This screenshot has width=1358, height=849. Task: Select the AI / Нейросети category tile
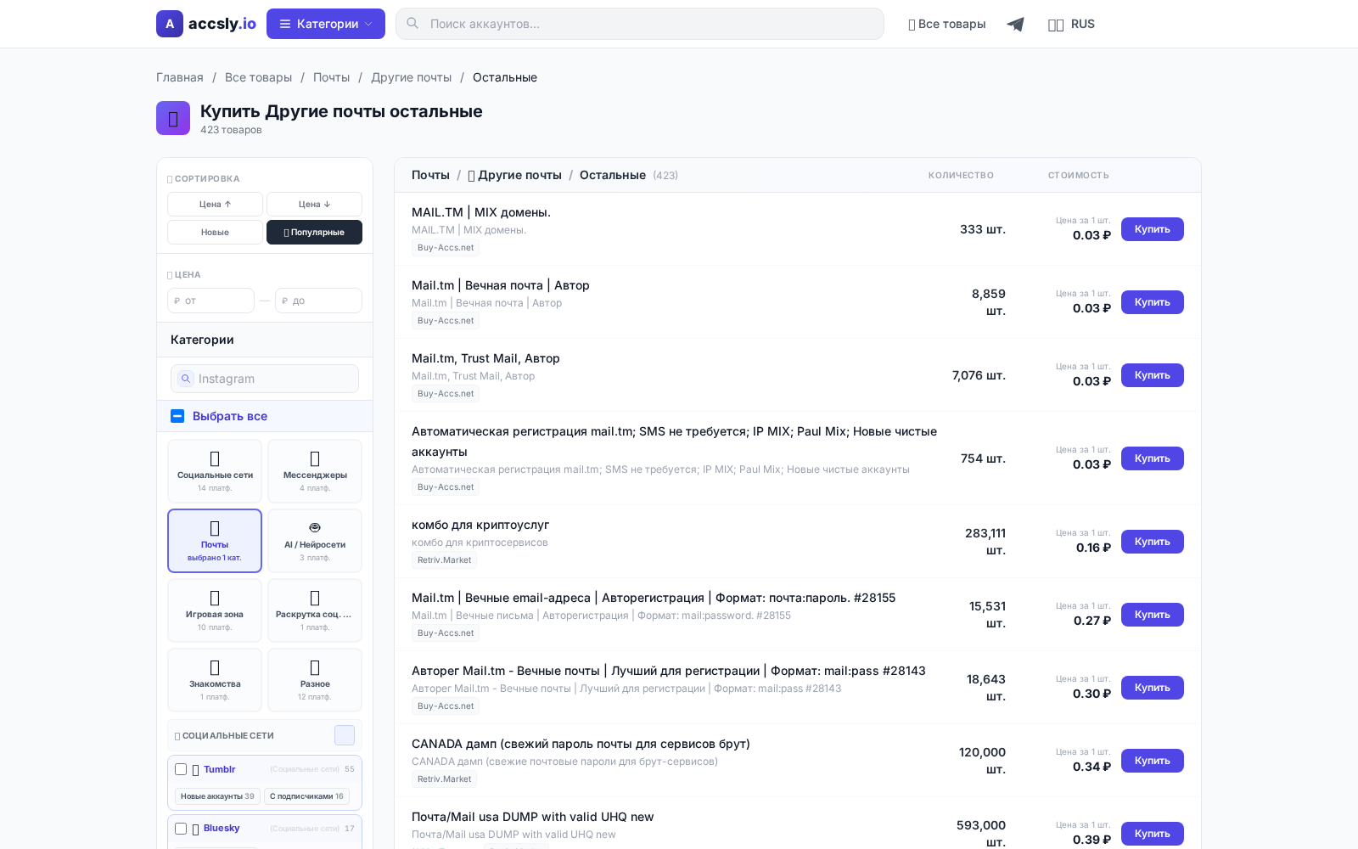point(315,541)
